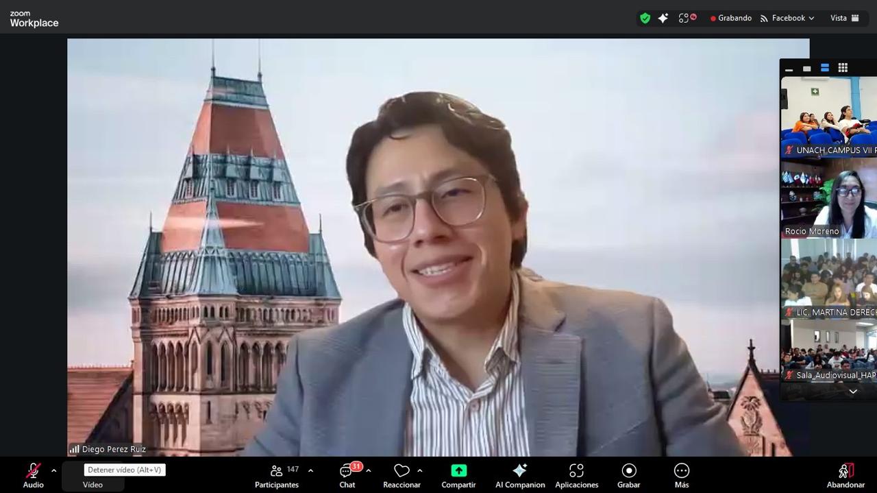Open the Facebook live stream dropdown
Viewport: 877px width, 493px height.
[x=788, y=18]
